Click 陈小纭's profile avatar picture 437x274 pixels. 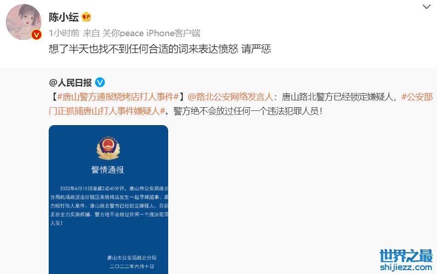(24, 22)
